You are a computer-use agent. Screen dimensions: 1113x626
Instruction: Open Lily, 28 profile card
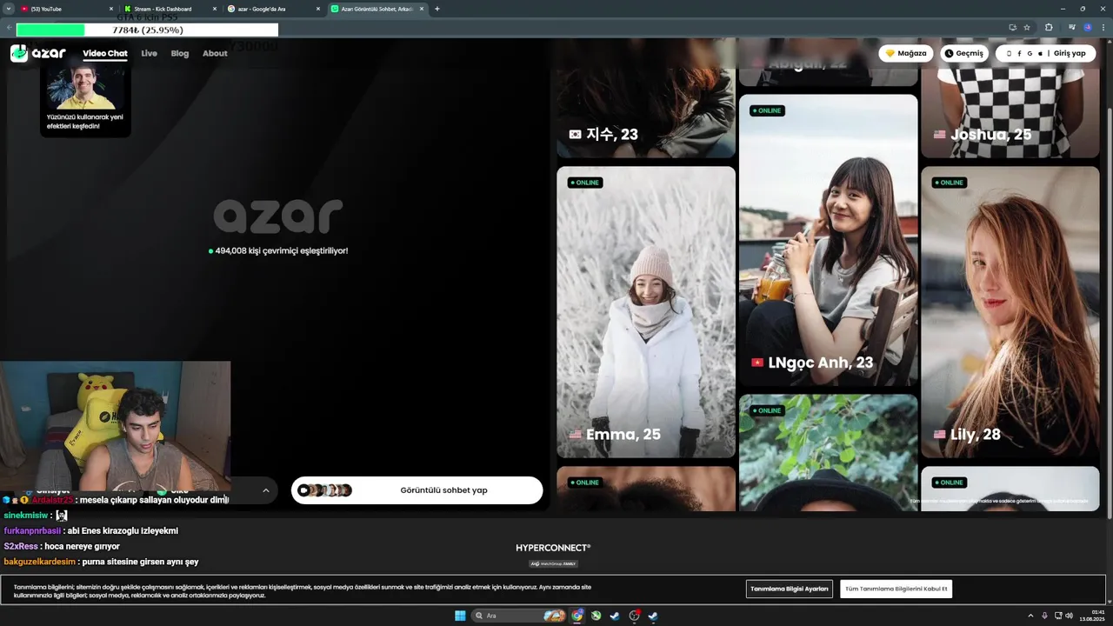pos(1010,312)
